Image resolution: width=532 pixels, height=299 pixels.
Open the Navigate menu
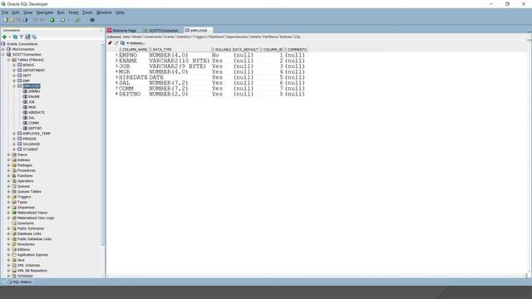pyautogui.click(x=44, y=12)
